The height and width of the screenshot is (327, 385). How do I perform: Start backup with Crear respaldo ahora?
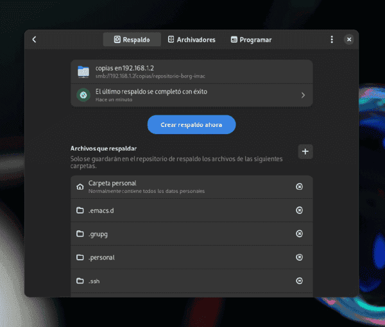coord(191,124)
